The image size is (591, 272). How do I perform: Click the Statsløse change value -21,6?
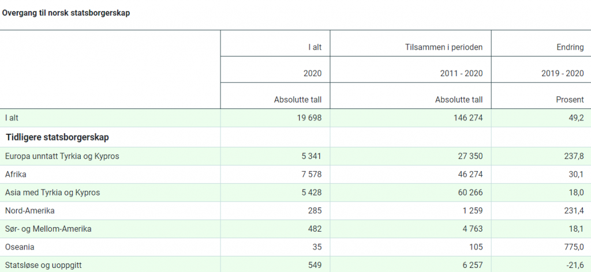pos(575,265)
